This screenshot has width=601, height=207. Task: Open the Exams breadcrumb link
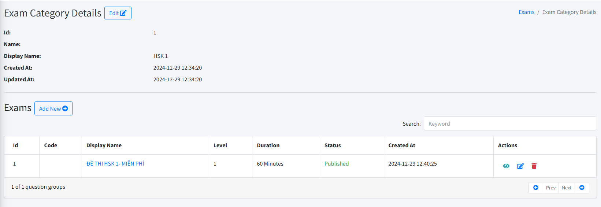[x=526, y=12]
